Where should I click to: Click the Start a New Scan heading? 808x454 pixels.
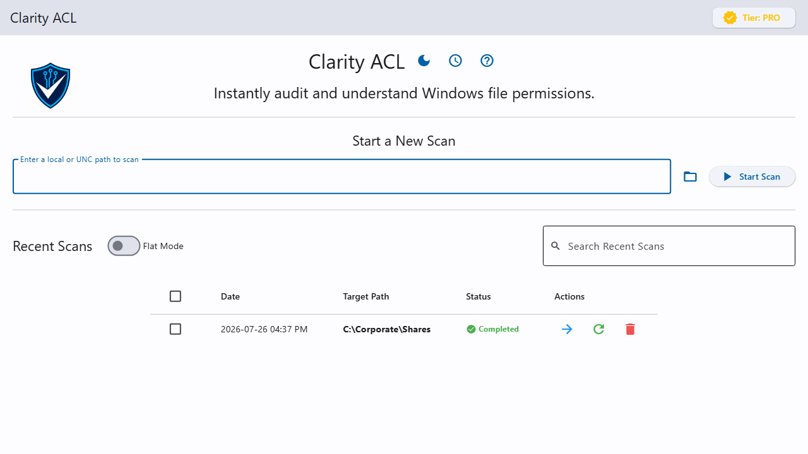(404, 141)
